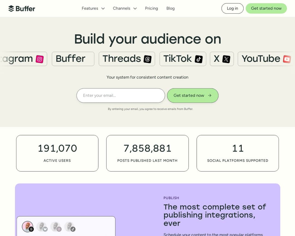Click Get started now beside email field
Image resolution: width=295 pixels, height=236 pixels.
tap(193, 95)
